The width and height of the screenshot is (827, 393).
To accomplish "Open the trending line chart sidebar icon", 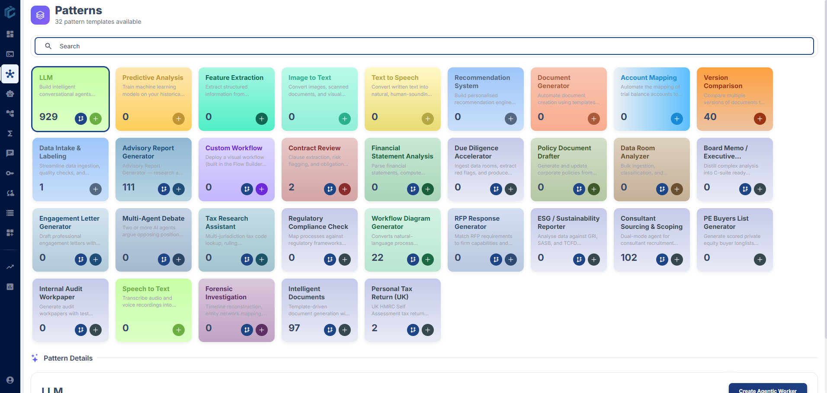I will click(10, 267).
